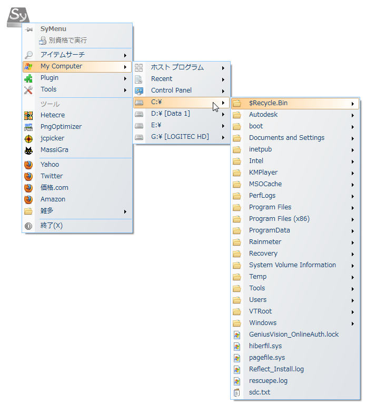Click the document icon beside Recent

139,79
